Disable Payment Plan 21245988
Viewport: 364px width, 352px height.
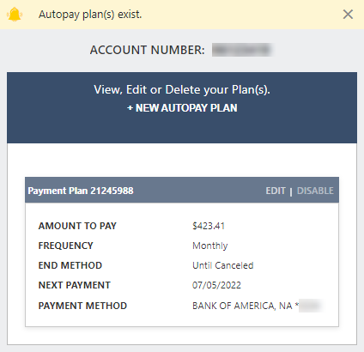pyautogui.click(x=315, y=191)
